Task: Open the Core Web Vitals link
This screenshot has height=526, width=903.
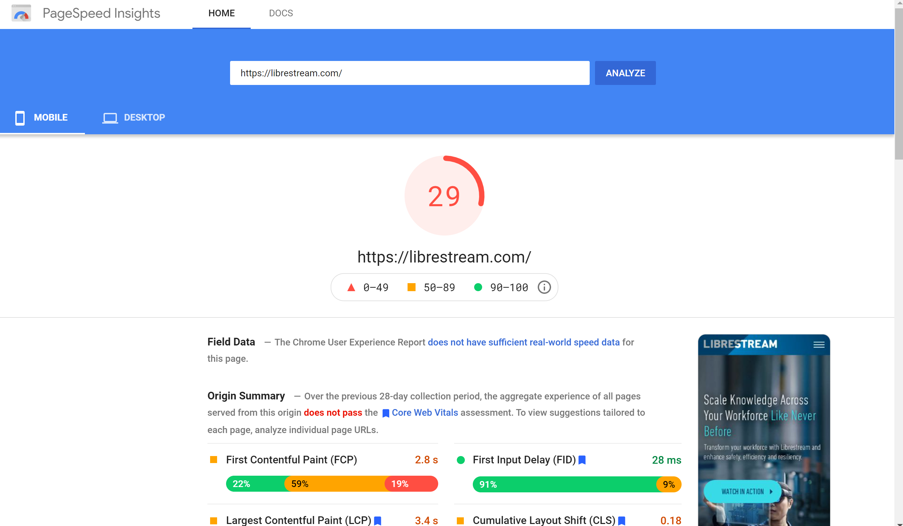Action: tap(425, 412)
